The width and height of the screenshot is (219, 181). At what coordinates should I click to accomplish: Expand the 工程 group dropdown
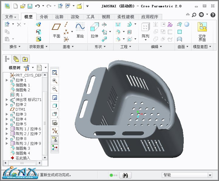pos(126,47)
